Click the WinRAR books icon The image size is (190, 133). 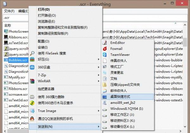point(32,81)
